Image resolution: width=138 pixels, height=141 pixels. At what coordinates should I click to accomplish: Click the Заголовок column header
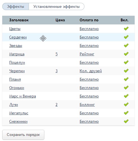(19, 20)
